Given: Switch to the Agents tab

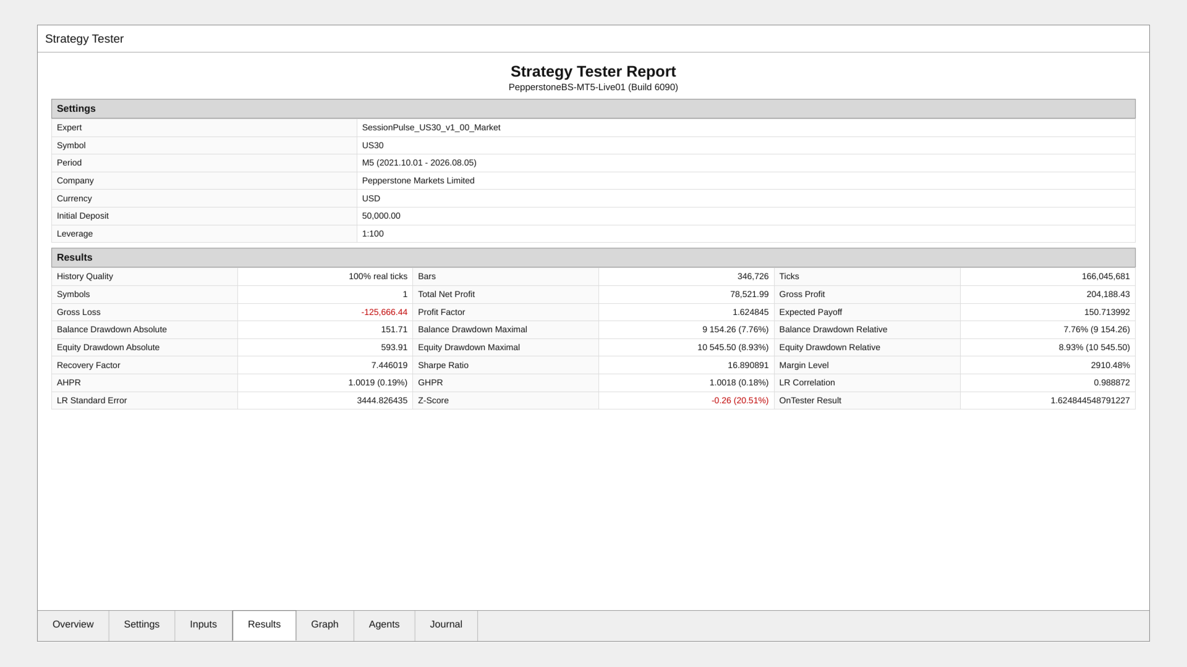Looking at the screenshot, I should 384,624.
